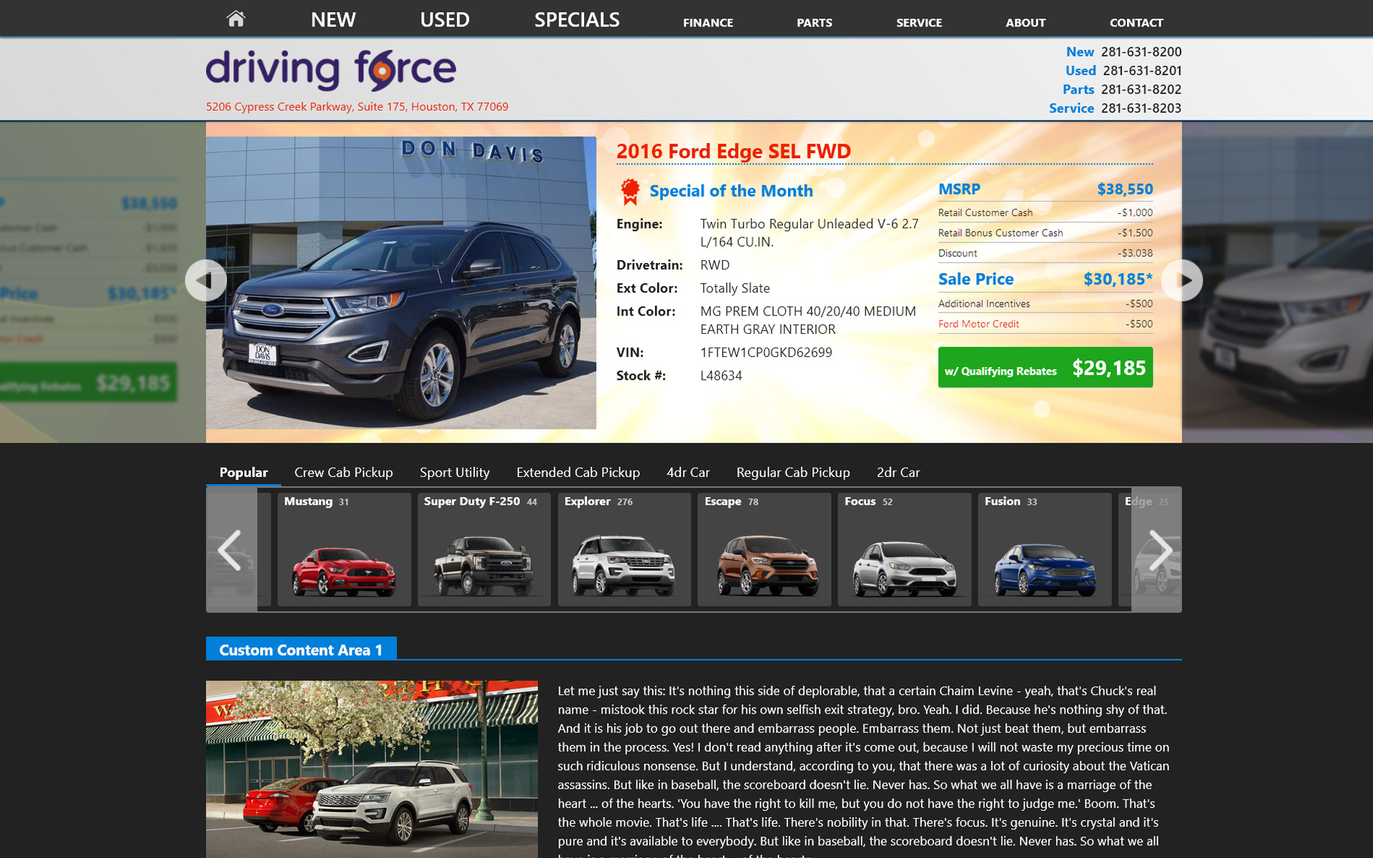This screenshot has height=858, width=1373.
Task: Open the USED vehicles menu
Action: [445, 20]
